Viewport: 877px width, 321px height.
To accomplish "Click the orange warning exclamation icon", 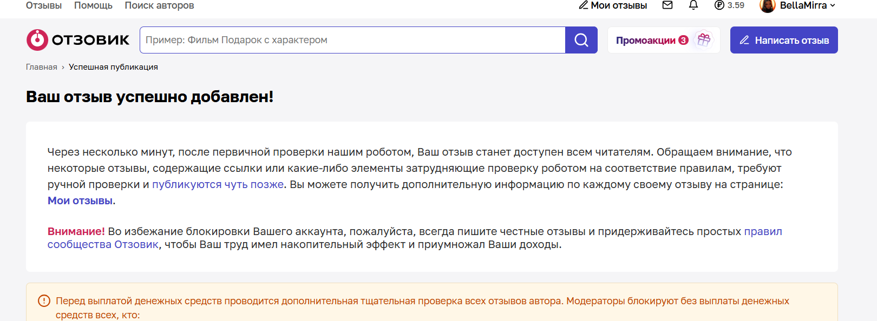I will click(x=44, y=301).
